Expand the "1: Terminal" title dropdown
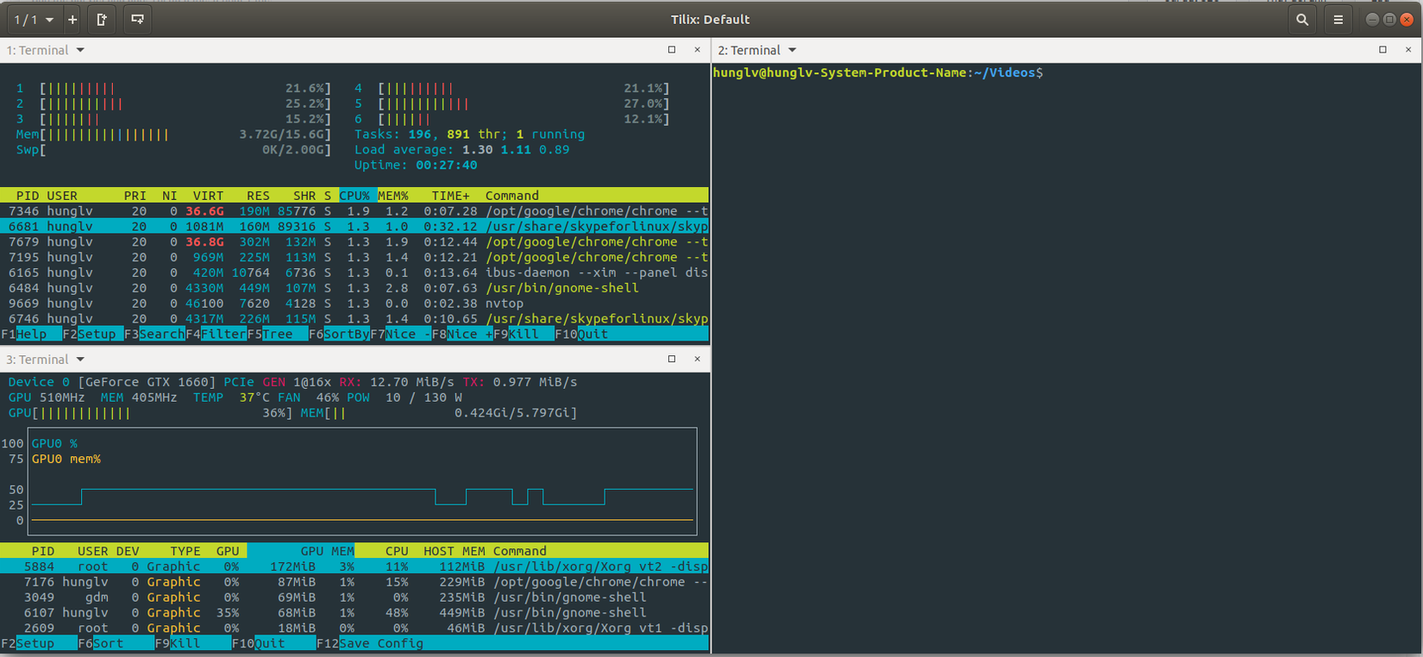The image size is (1423, 657). pos(80,50)
